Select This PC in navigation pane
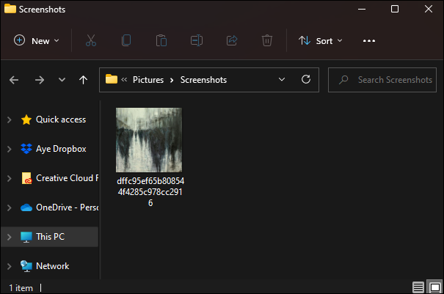 pyautogui.click(x=50, y=237)
